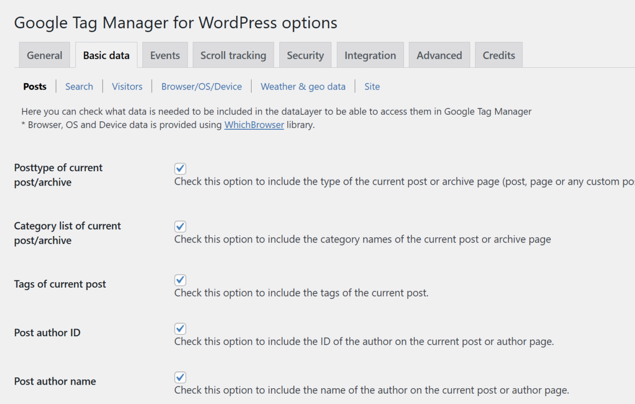
Task: Click the 'Category list of current post/archive' label
Action: pos(67,233)
